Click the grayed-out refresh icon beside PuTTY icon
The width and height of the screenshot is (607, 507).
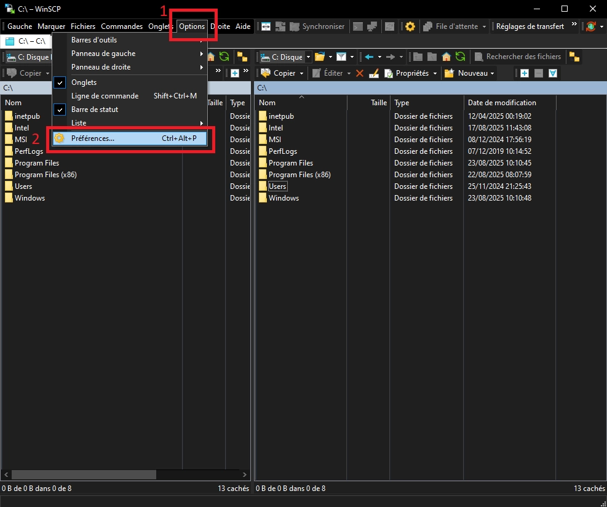389,26
